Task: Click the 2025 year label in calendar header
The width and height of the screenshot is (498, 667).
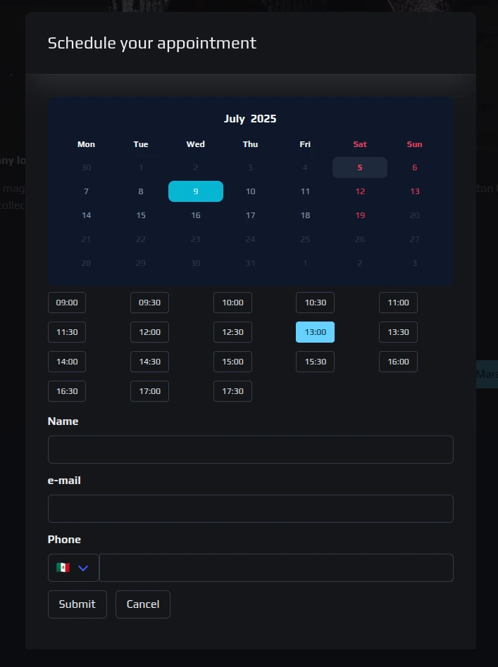Action: coord(263,119)
